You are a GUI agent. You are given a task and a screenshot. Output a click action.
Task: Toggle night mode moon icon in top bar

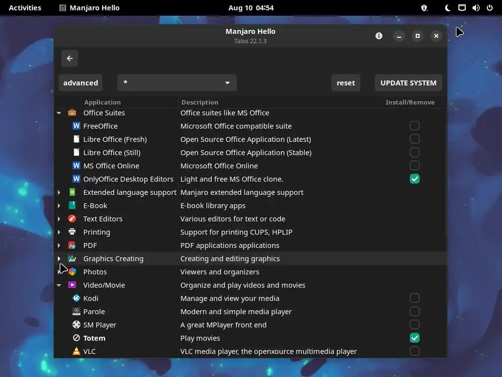click(448, 8)
